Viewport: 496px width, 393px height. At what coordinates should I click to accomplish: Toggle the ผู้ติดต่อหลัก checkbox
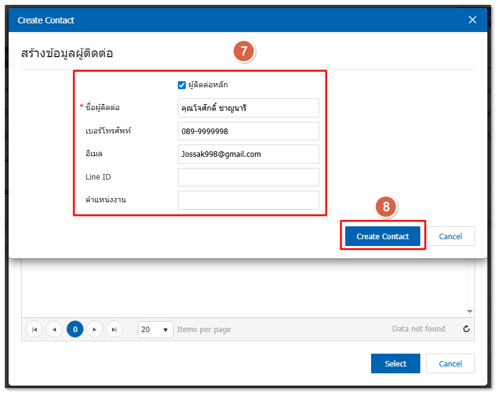click(x=182, y=85)
